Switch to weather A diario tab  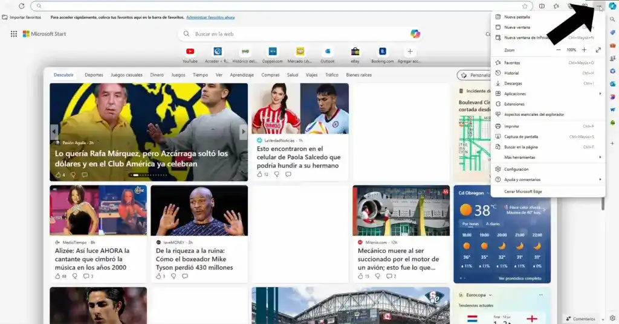point(493,224)
